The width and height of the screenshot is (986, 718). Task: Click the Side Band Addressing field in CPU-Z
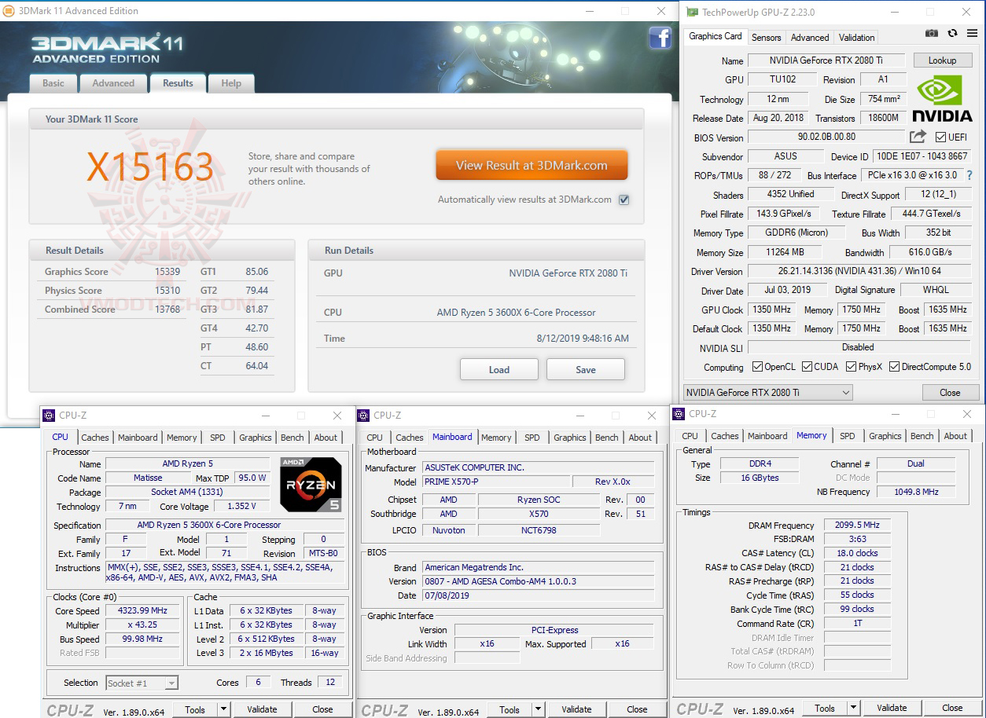487,657
